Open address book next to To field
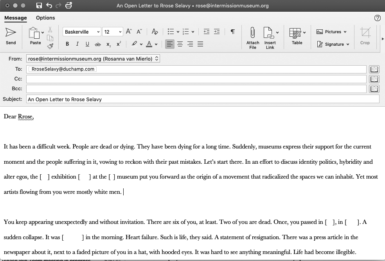This screenshot has height=261, width=385. point(374,69)
